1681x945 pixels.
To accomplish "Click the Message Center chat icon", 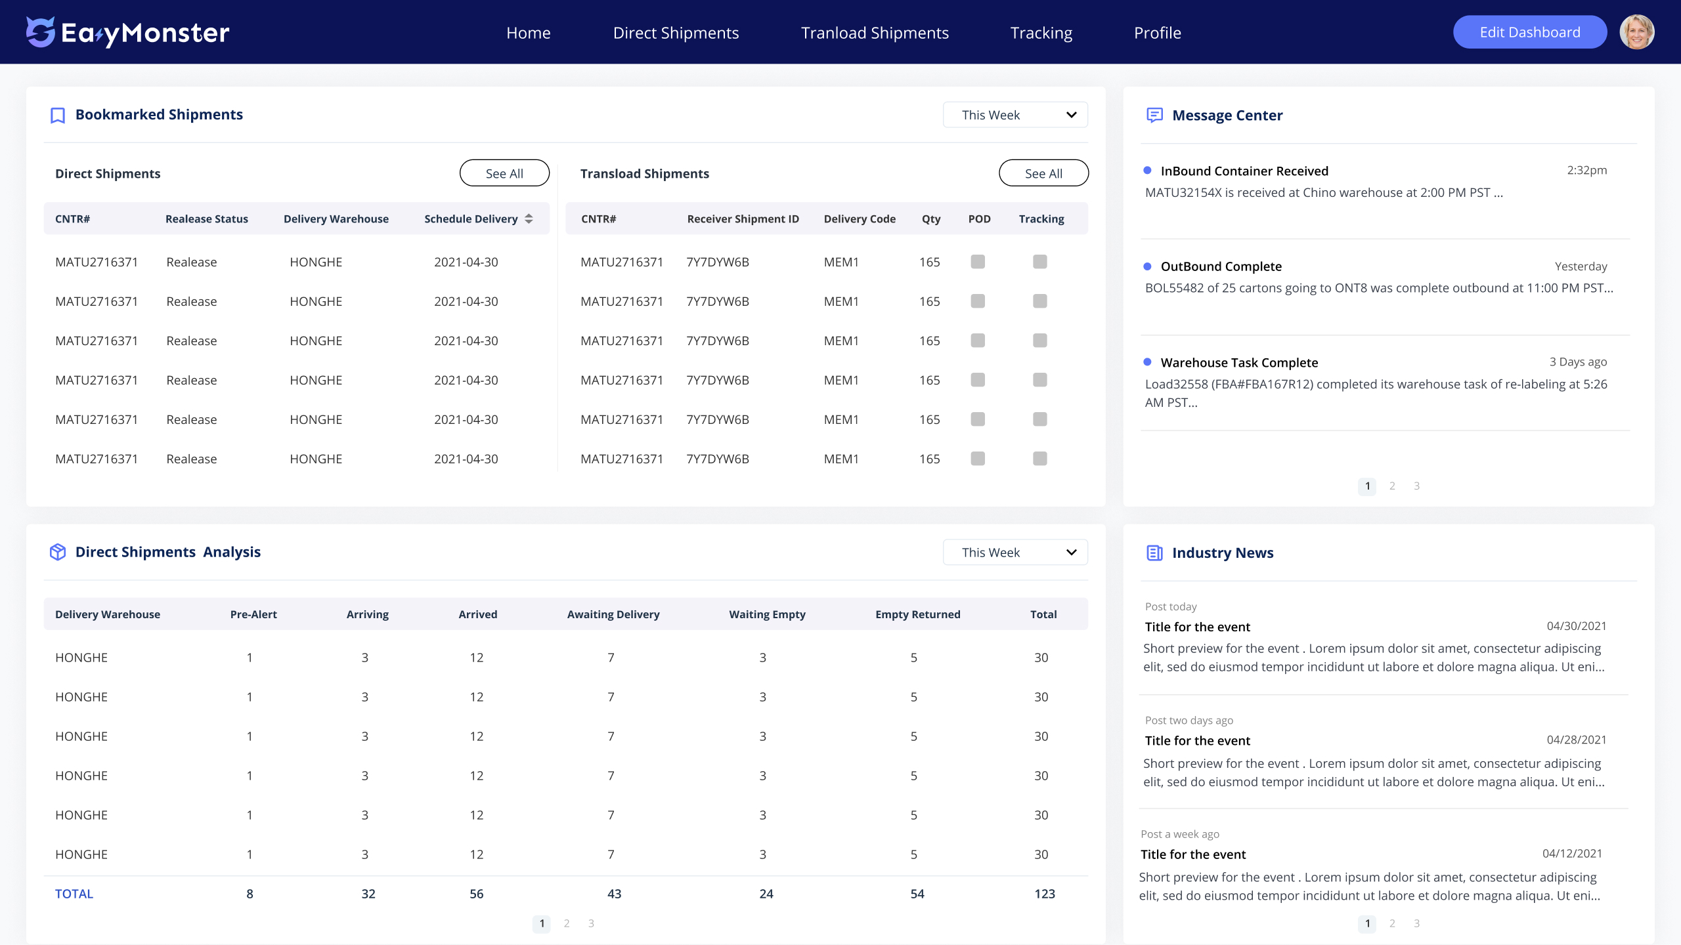I will pyautogui.click(x=1154, y=115).
